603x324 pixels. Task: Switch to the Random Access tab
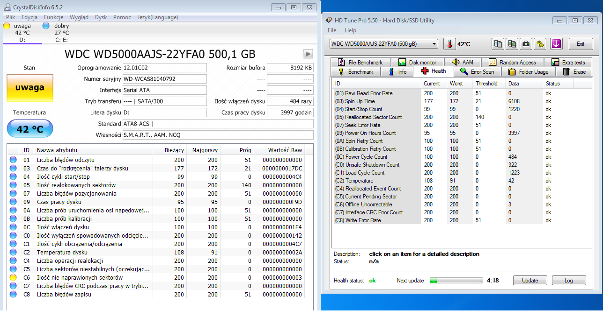[513, 62]
